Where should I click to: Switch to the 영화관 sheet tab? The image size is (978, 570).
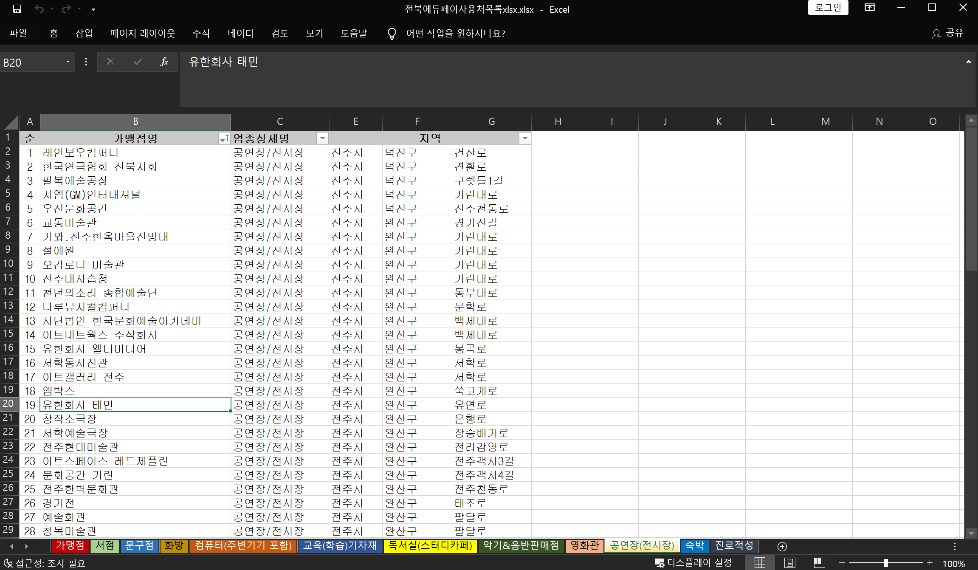tap(584, 545)
